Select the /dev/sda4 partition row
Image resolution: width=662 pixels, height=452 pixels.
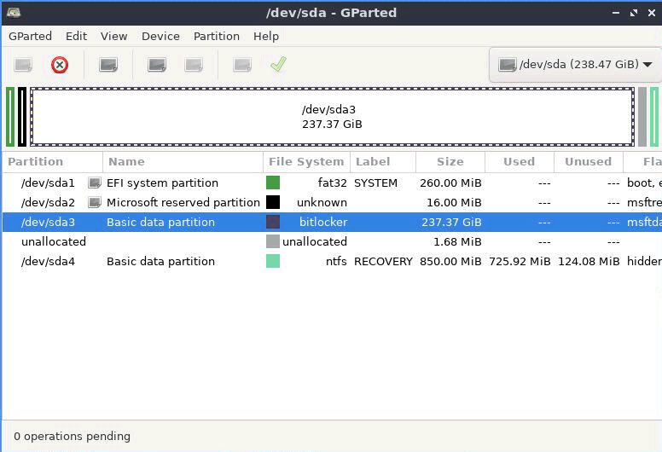[x=332, y=261]
